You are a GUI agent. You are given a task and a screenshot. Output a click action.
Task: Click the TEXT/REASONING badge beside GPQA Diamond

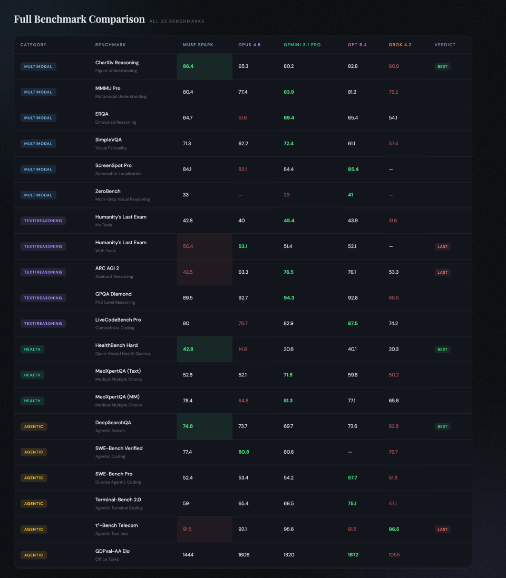pyautogui.click(x=43, y=298)
